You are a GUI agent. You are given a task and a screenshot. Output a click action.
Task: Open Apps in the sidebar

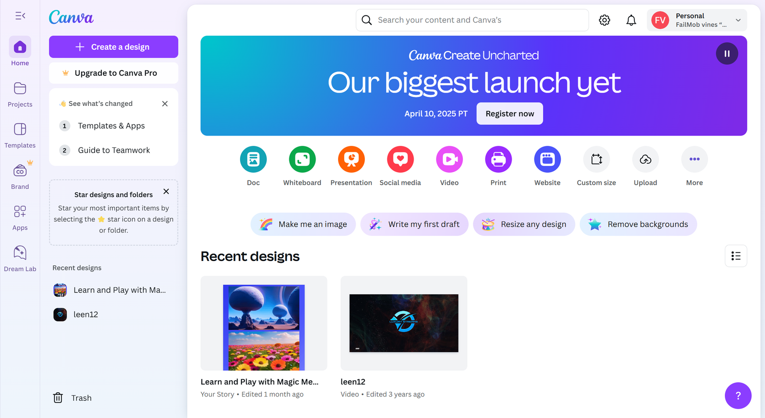click(20, 218)
